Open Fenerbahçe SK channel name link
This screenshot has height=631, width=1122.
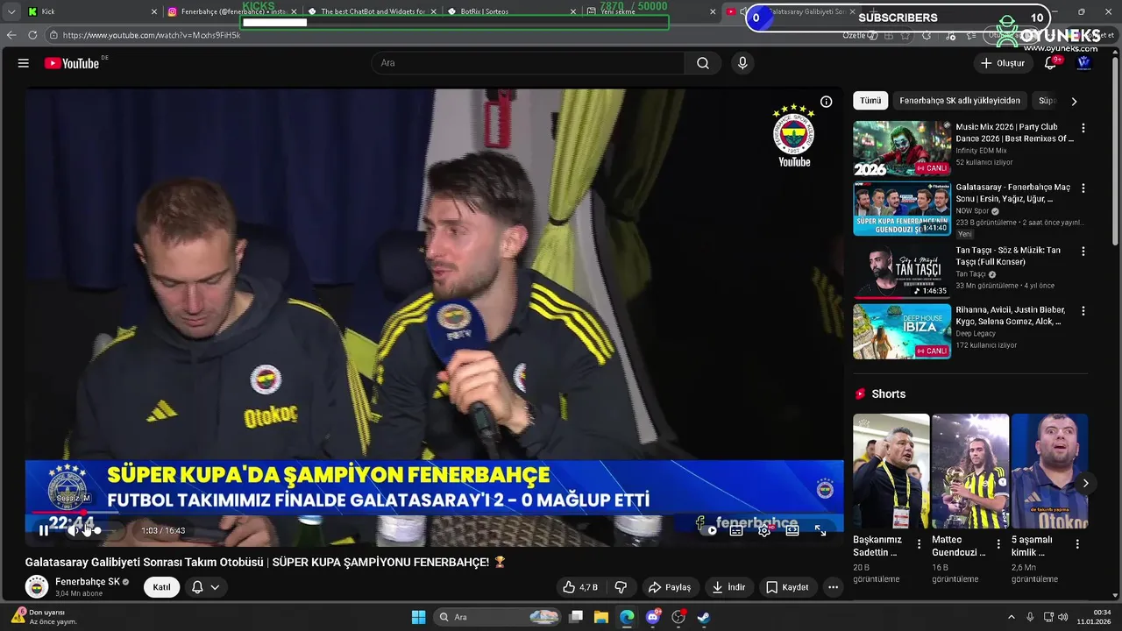pyautogui.click(x=88, y=582)
